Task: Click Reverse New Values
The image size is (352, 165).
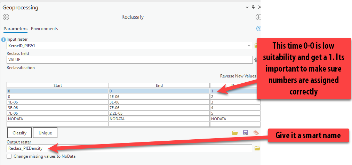Action: (x=238, y=76)
